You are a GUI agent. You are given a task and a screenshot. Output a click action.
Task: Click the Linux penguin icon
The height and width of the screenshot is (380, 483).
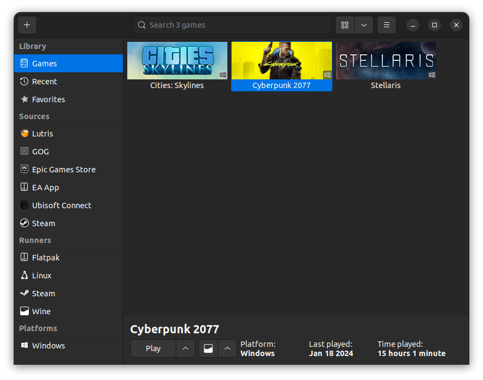click(x=24, y=275)
